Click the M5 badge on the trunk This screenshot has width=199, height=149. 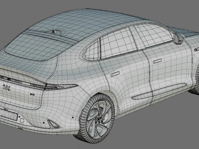[32, 94]
